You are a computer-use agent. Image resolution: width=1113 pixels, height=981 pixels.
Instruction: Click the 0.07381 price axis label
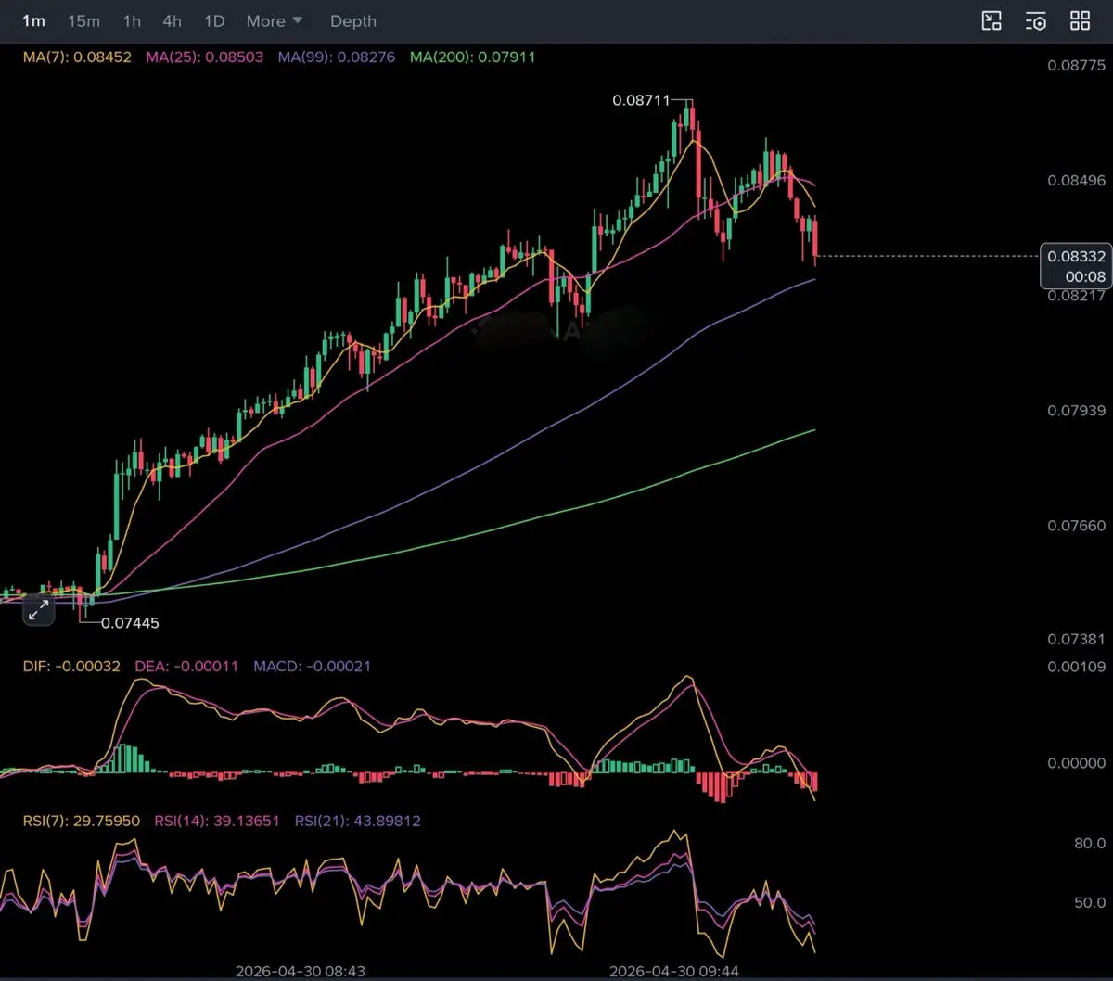(1077, 639)
